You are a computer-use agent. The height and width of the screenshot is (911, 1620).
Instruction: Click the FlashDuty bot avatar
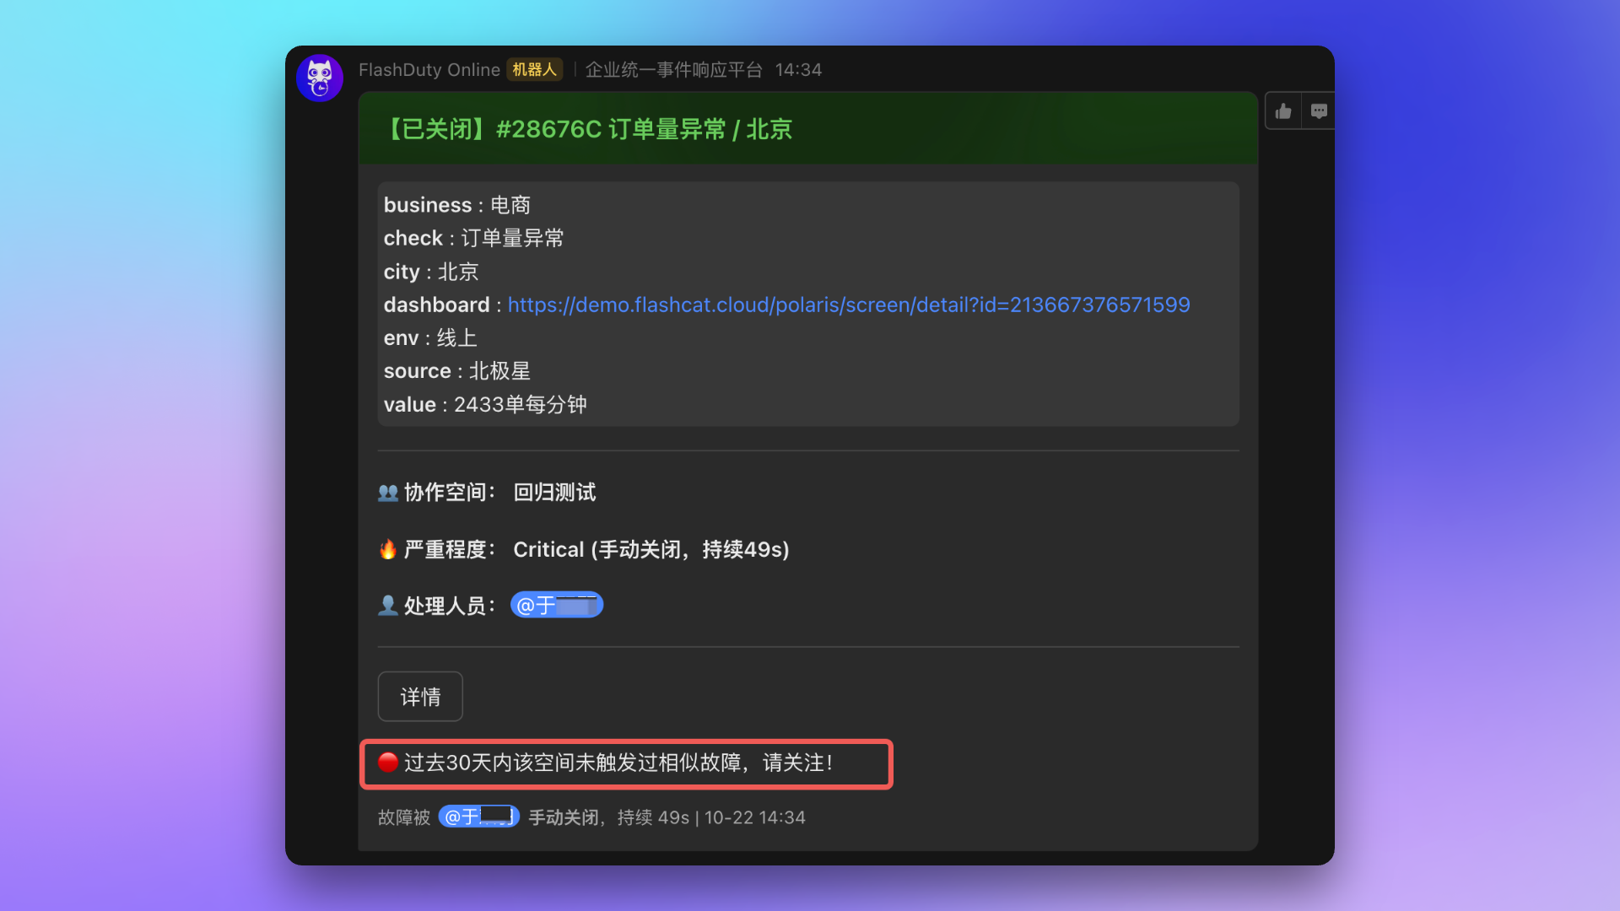(x=319, y=78)
